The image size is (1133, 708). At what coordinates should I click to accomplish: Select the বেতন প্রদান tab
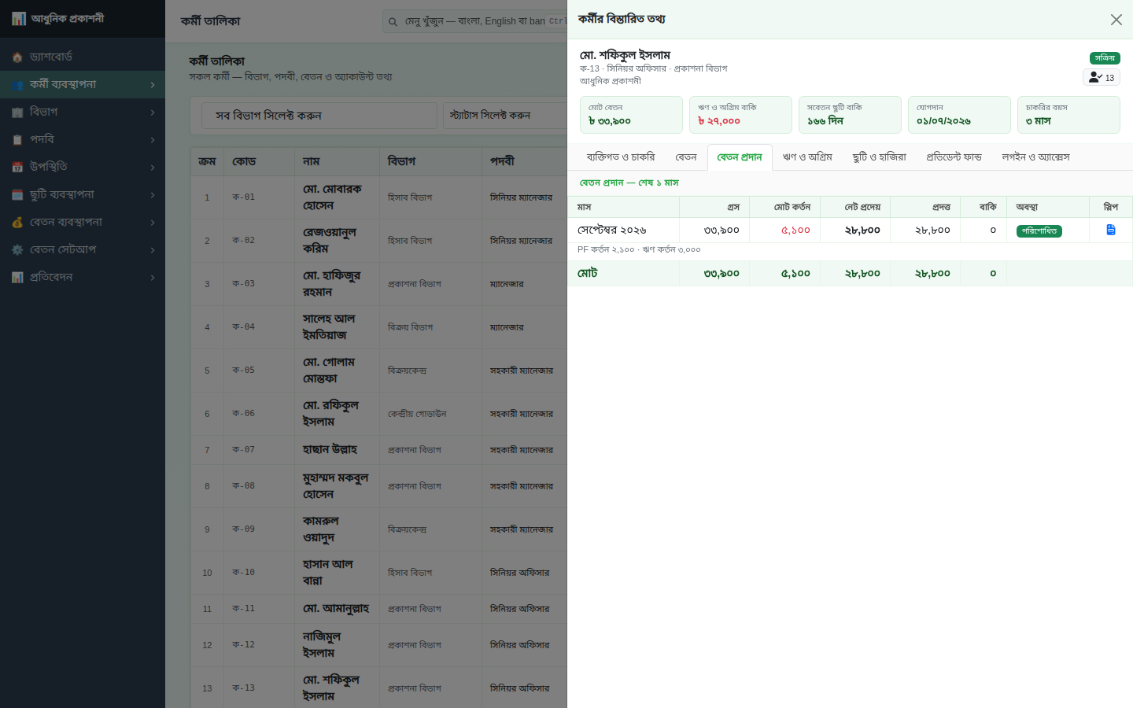(740, 157)
